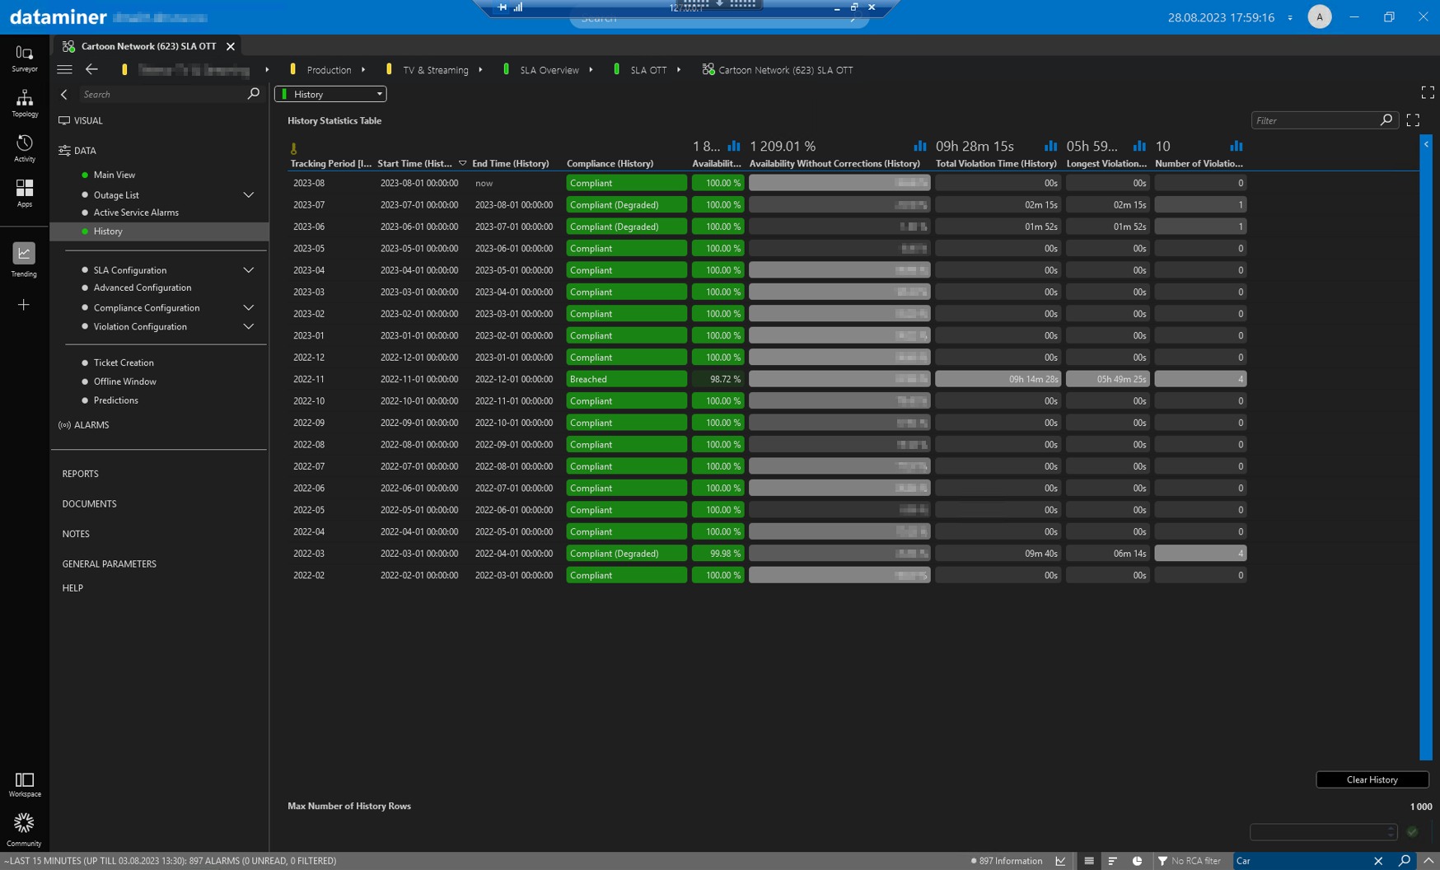Image resolution: width=1440 pixels, height=870 pixels.
Task: Click the pie chart icon in status bar
Action: pyautogui.click(x=1137, y=861)
